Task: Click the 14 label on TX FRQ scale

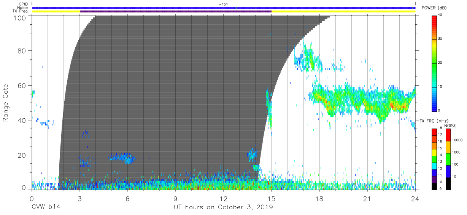Action: pos(440,155)
